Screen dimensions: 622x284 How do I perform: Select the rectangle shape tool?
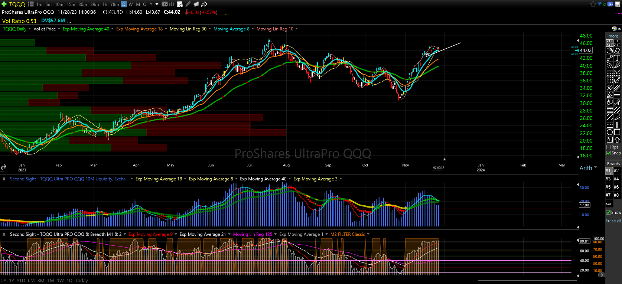coord(617,132)
